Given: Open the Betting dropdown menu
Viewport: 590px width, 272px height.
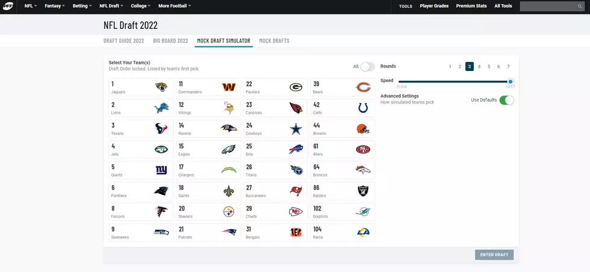Looking at the screenshot, I should (82, 6).
